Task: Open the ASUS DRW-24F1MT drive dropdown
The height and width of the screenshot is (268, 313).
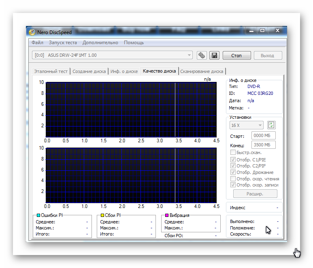Action: point(112,55)
